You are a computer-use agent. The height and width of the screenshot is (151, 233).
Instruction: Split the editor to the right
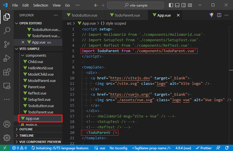tap(219, 15)
